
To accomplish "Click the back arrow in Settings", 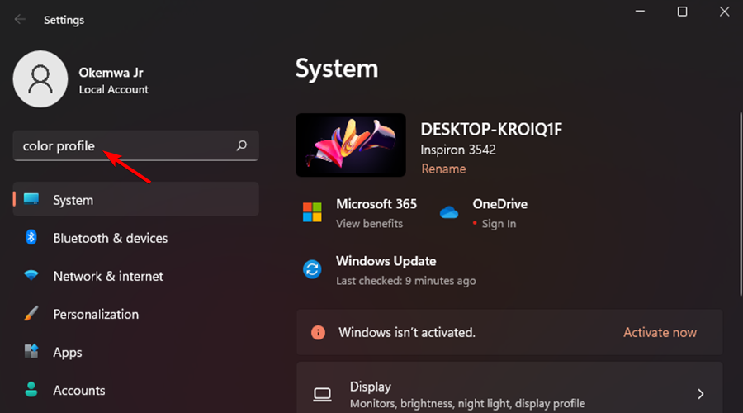I will (20, 19).
